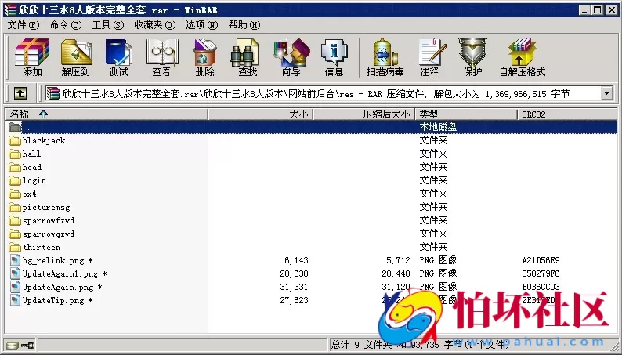Click the status bar drive icon
This screenshot has height=355, width=622.
point(13,345)
